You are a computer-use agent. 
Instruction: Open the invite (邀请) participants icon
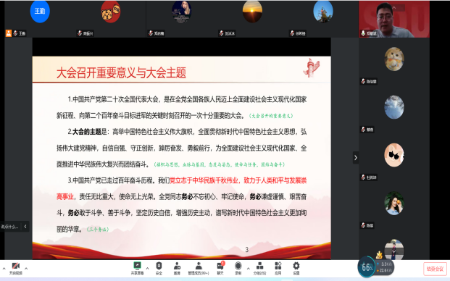click(177, 269)
